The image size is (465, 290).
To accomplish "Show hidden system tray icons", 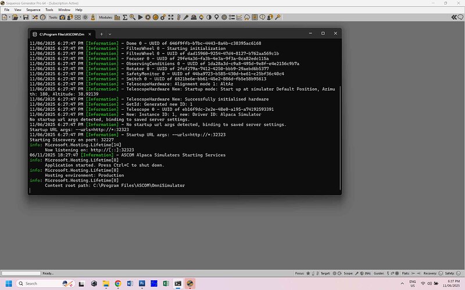I will click(x=402, y=284).
